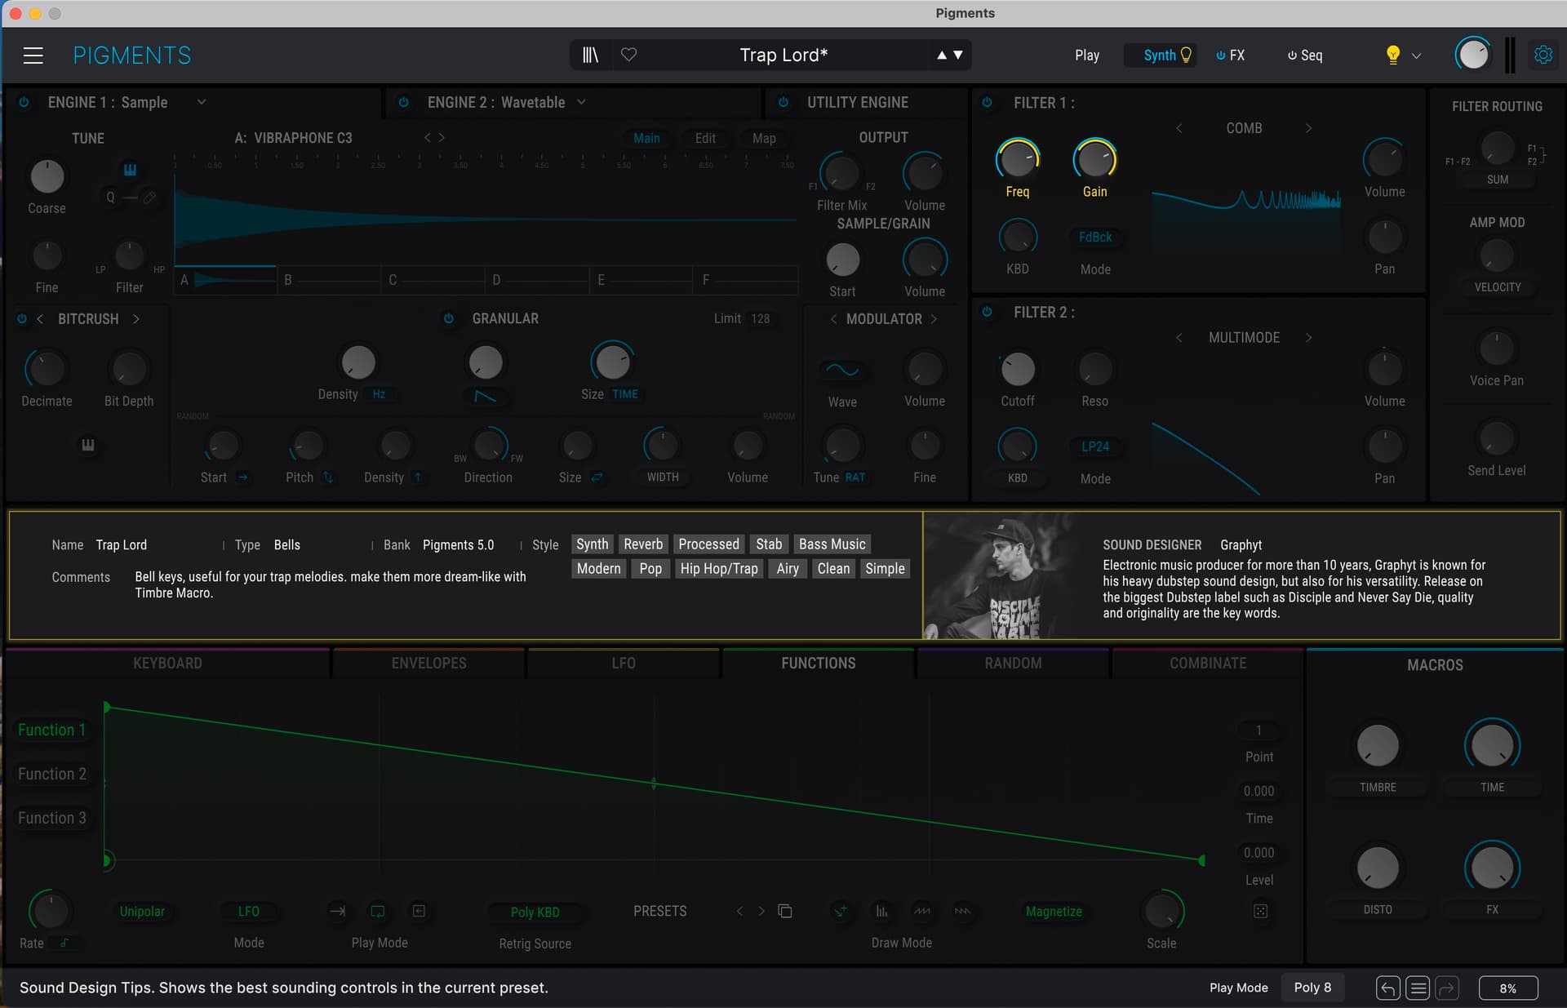Image resolution: width=1567 pixels, height=1008 pixels.
Task: Click the TIME unit button next to Size
Action: pos(625,394)
